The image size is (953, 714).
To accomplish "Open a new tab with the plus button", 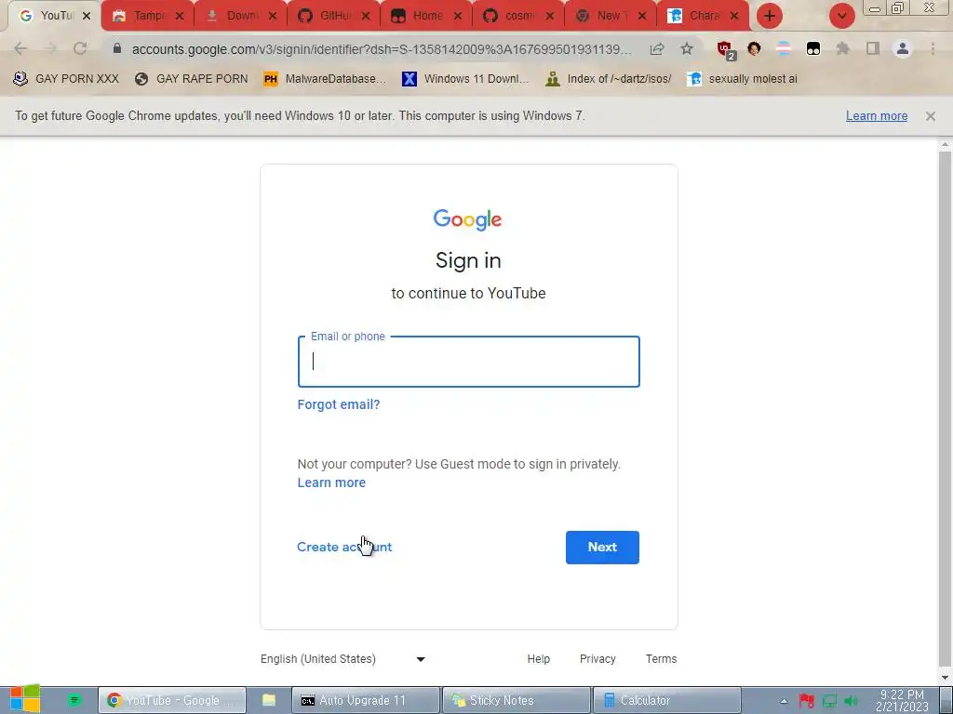I will 770,16.
